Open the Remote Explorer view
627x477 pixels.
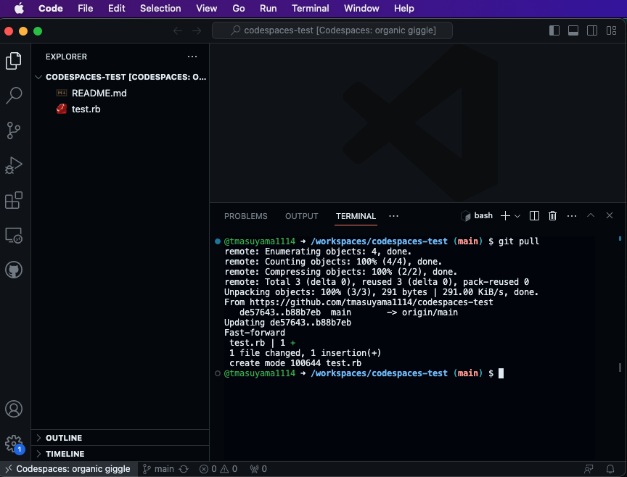pyautogui.click(x=14, y=236)
